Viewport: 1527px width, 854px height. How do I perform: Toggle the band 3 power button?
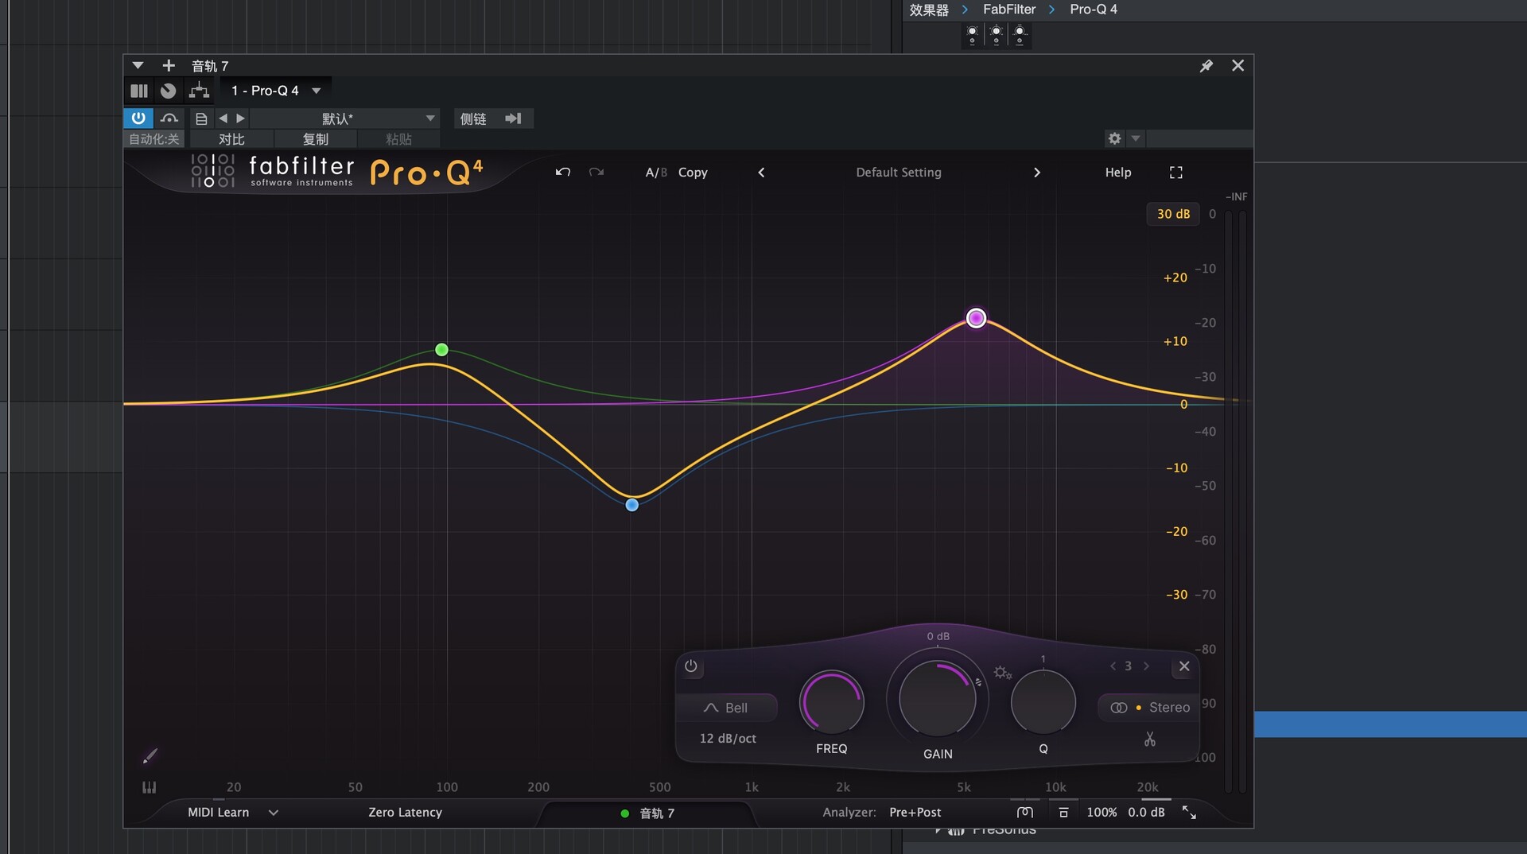pyautogui.click(x=691, y=667)
